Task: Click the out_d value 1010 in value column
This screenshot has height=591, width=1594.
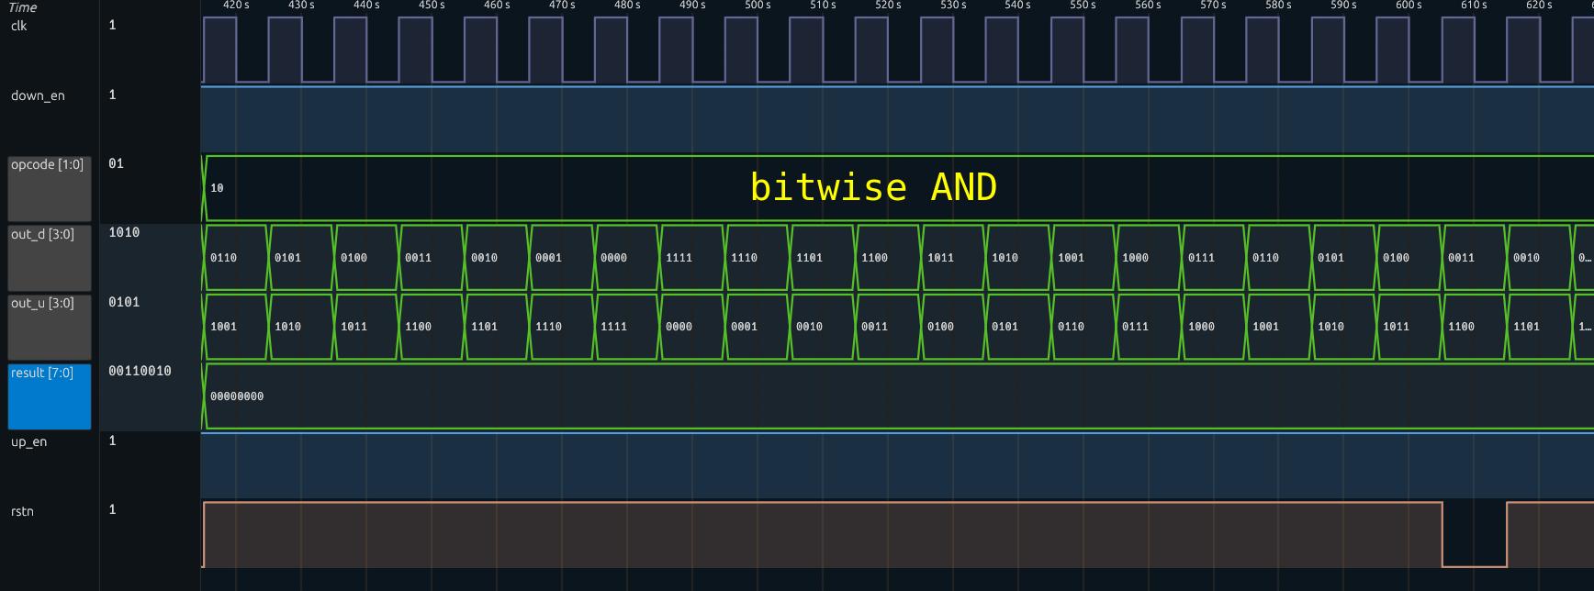Action: point(124,232)
